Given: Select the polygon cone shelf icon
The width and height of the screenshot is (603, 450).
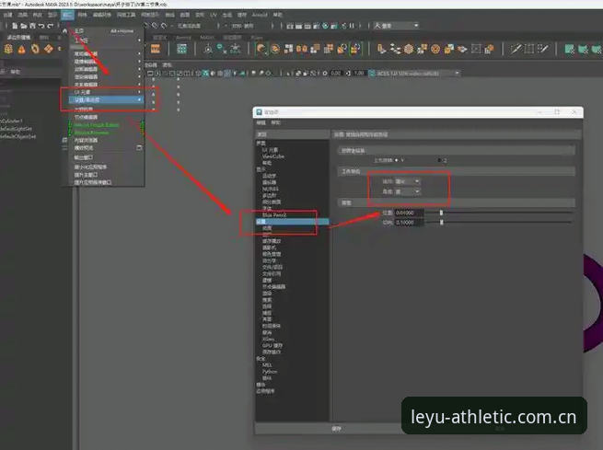Looking at the screenshot, I should (x=21, y=49).
